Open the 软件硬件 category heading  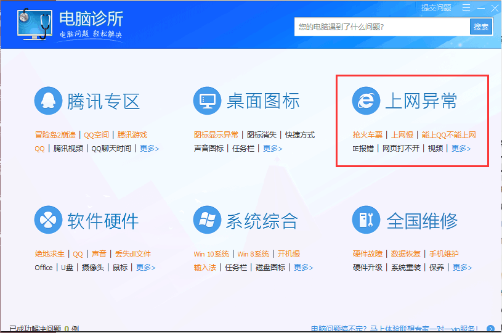pos(103,221)
